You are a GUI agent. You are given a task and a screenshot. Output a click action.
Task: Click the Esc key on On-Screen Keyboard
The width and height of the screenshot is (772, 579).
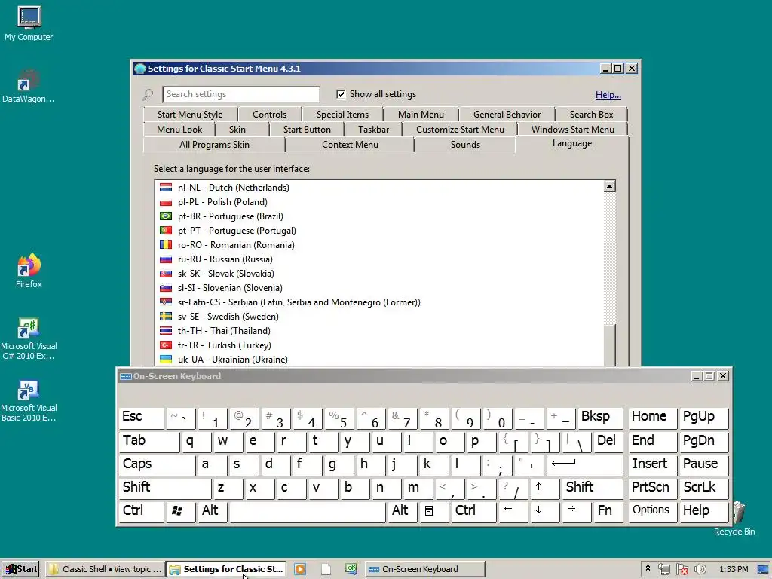pyautogui.click(x=141, y=418)
